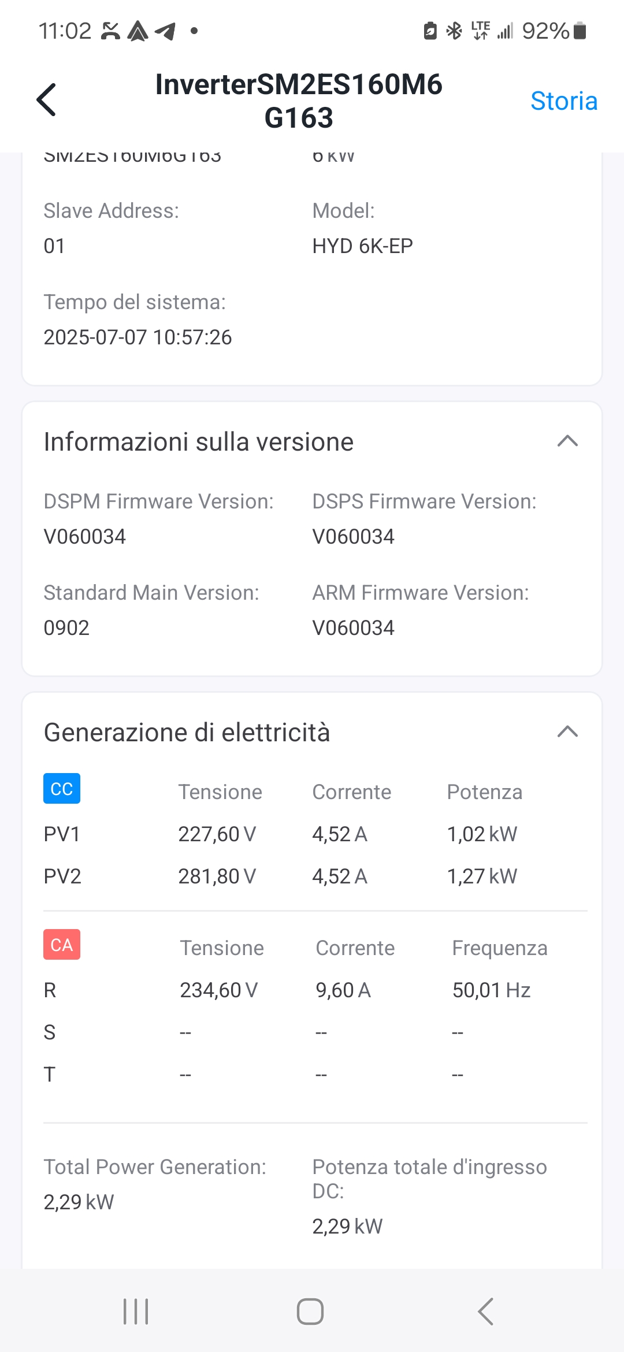Tap the Frequenza column header
This screenshot has width=624, height=1352.
[500, 948]
